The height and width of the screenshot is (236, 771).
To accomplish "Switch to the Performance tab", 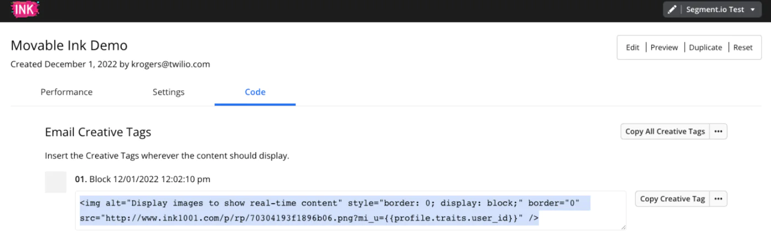I will point(66,92).
